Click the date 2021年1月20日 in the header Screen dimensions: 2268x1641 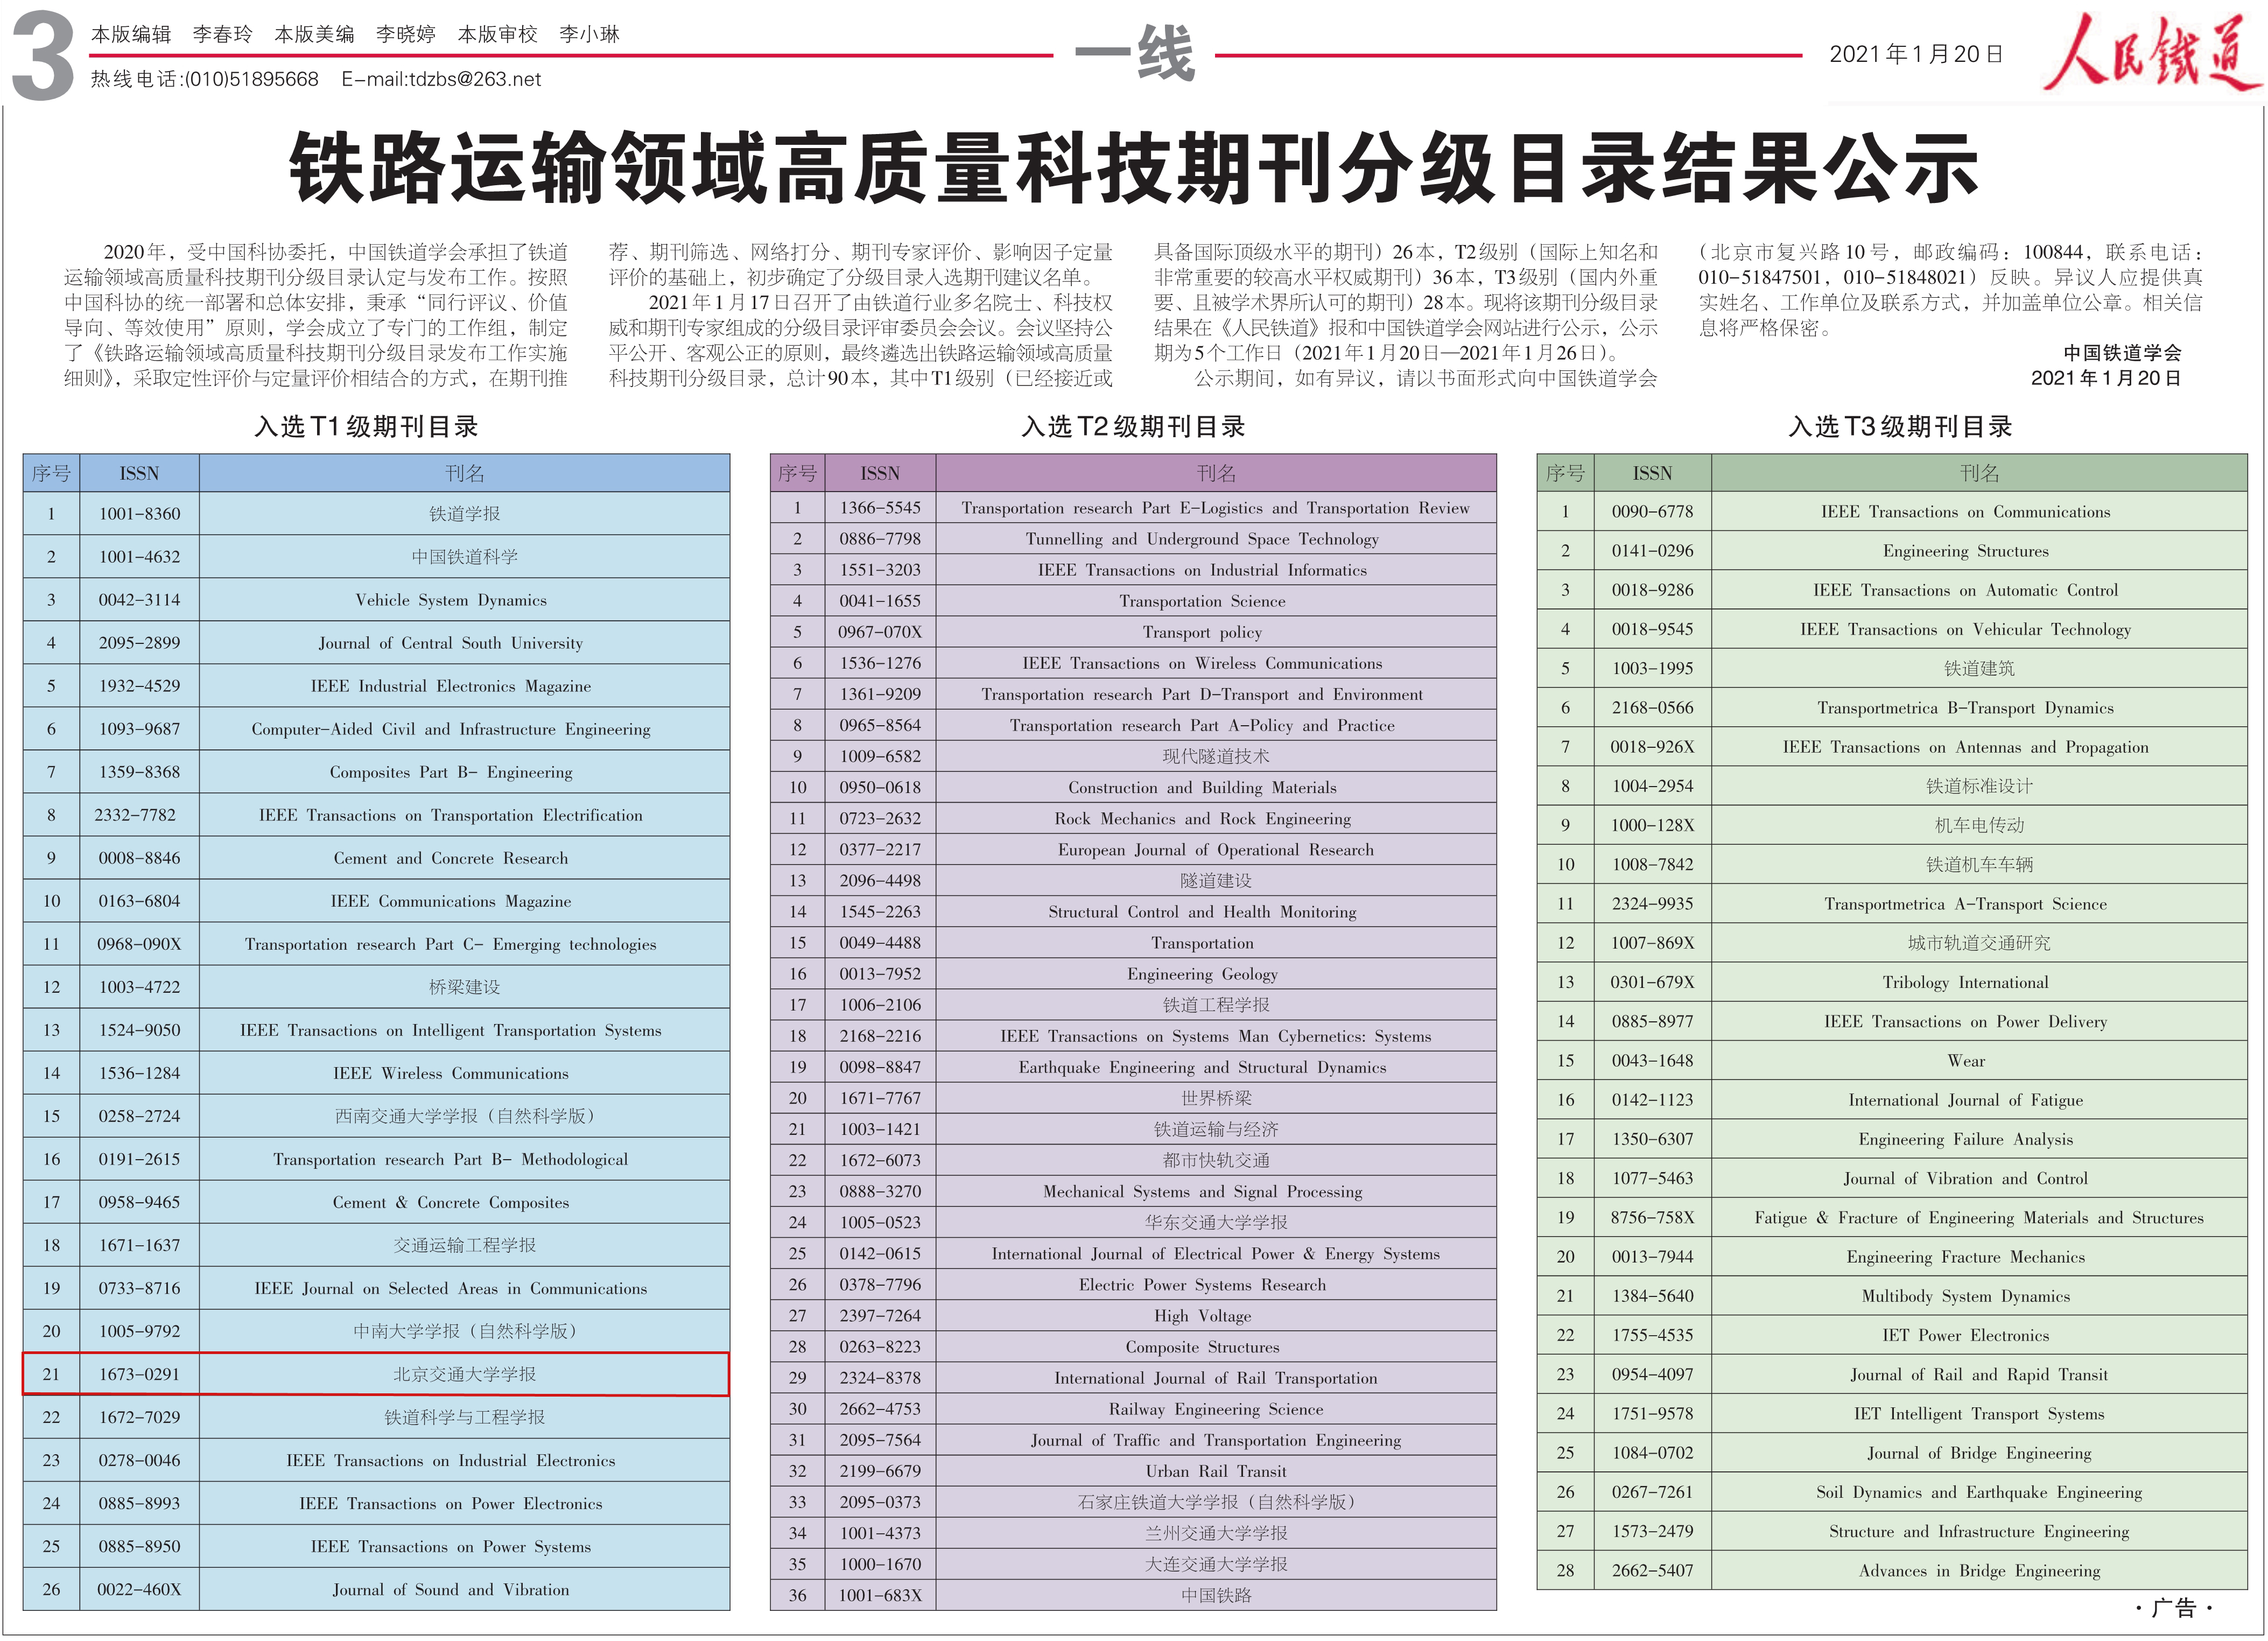pyautogui.click(x=1915, y=54)
